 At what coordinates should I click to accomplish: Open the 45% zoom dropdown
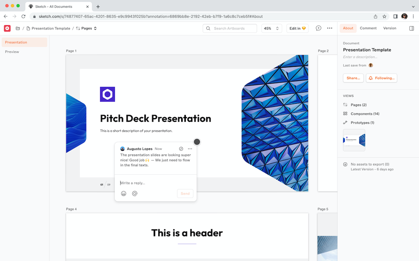coord(272,28)
